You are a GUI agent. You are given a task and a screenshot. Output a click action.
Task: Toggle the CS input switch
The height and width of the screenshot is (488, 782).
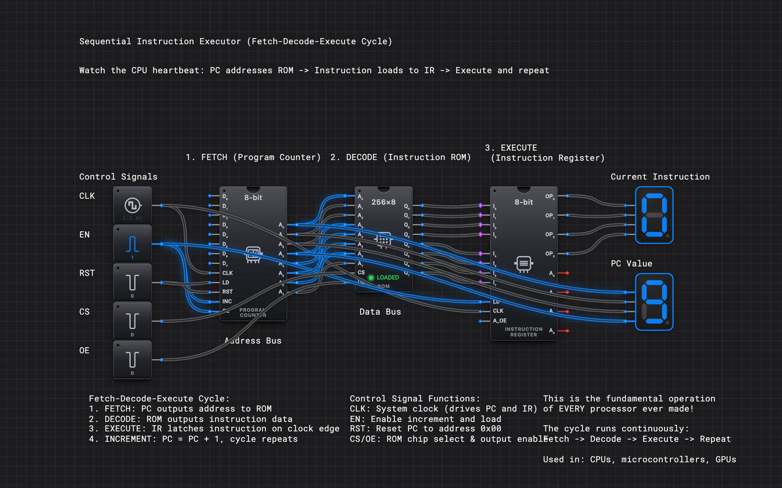tap(132, 321)
